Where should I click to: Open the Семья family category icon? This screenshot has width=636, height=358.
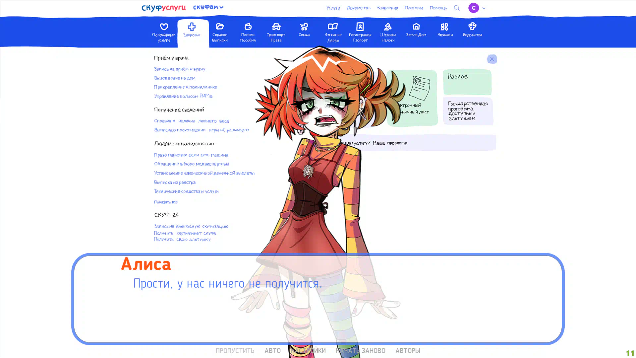coord(304,27)
